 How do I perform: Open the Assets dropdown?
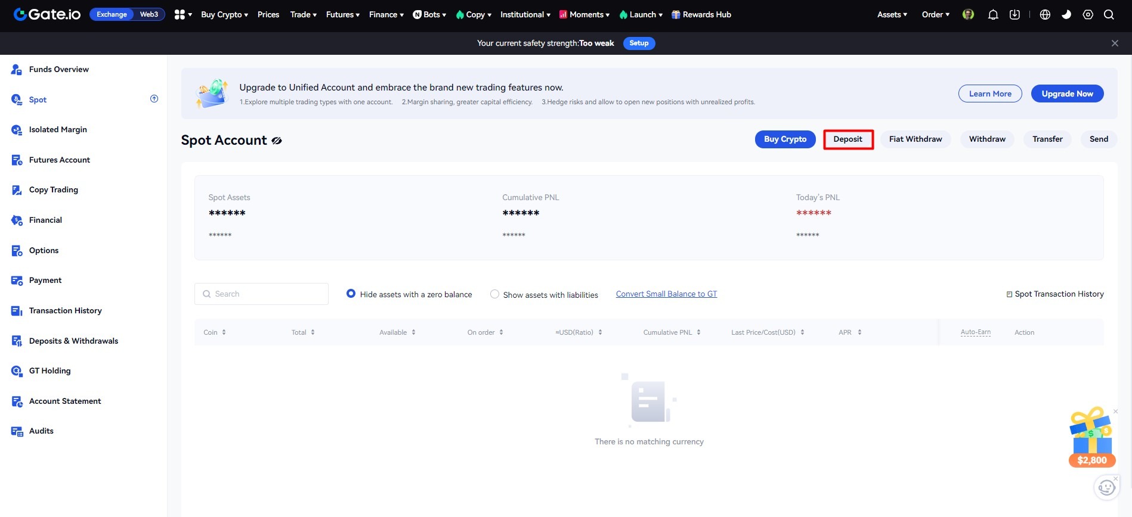[x=892, y=14]
